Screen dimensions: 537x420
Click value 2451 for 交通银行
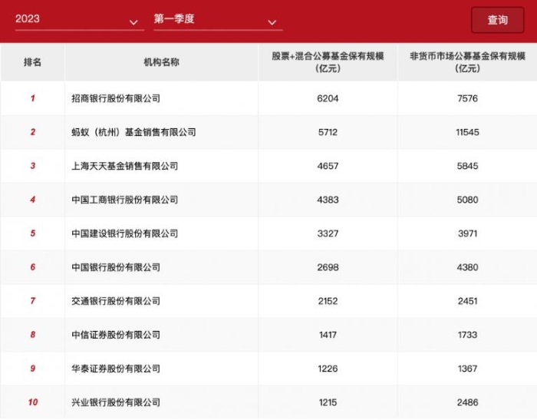coord(467,301)
